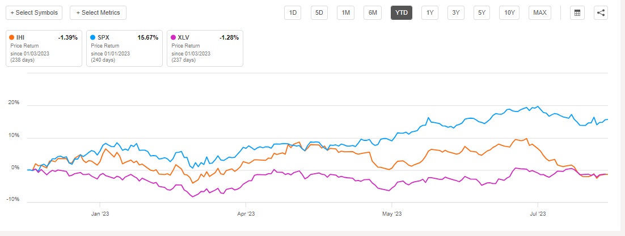Show the 3Y chart range

(x=456, y=13)
